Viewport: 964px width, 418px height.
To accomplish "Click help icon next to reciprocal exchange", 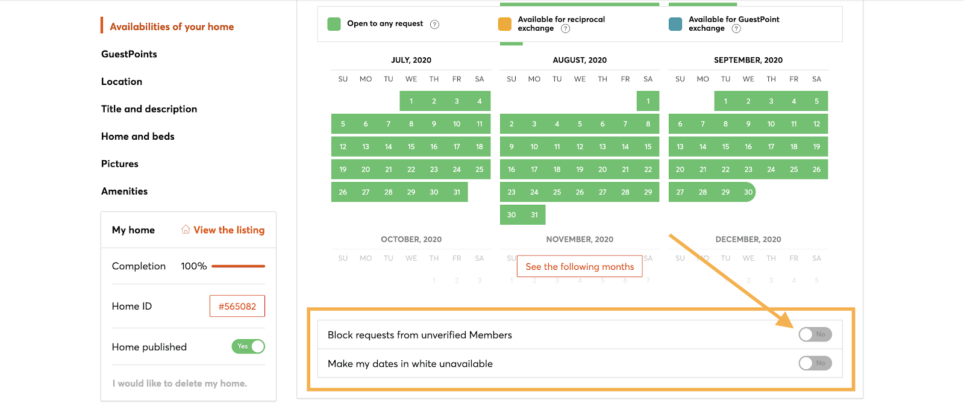I will click(x=565, y=28).
